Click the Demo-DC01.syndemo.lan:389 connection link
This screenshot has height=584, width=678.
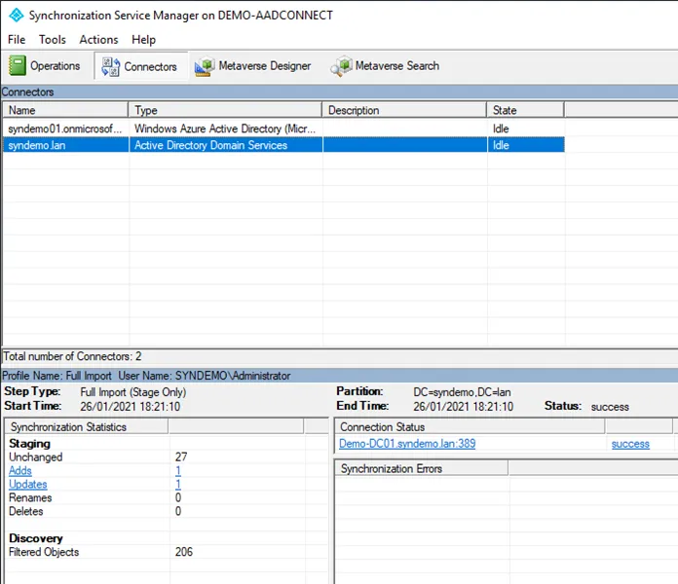(407, 444)
